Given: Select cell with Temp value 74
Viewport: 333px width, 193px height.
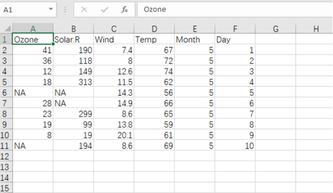Looking at the screenshot, I should click(154, 71).
